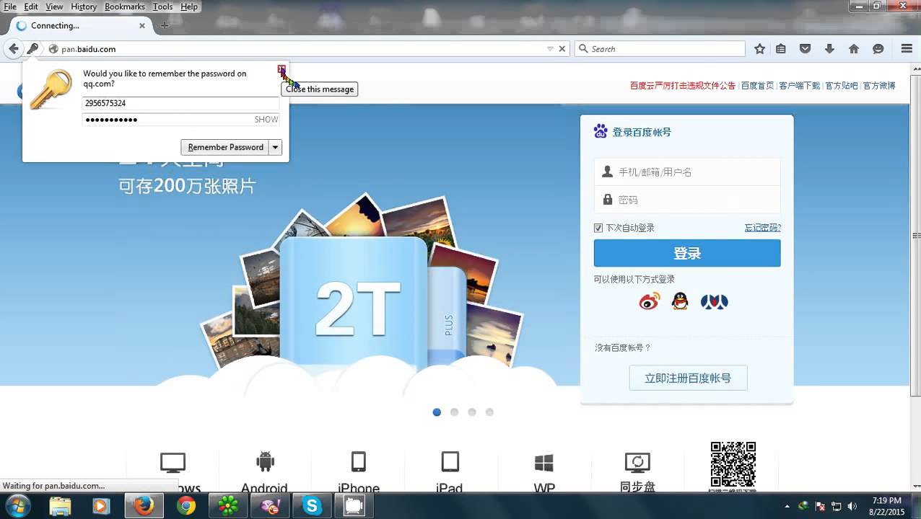Select the third carousel dot
Image resolution: width=921 pixels, height=519 pixels.
(x=472, y=412)
